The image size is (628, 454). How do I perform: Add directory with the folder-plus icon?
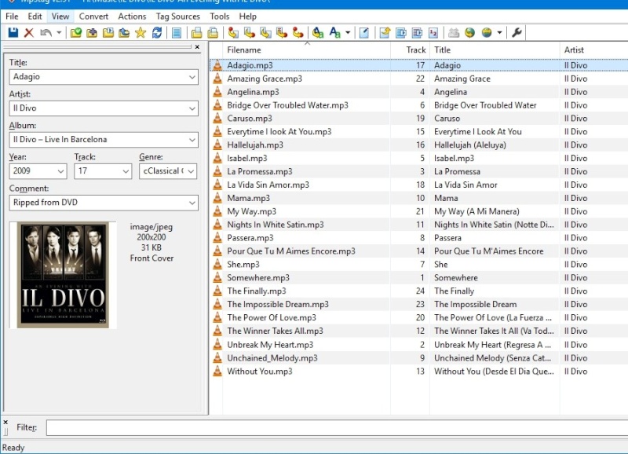pyautogui.click(x=92, y=32)
